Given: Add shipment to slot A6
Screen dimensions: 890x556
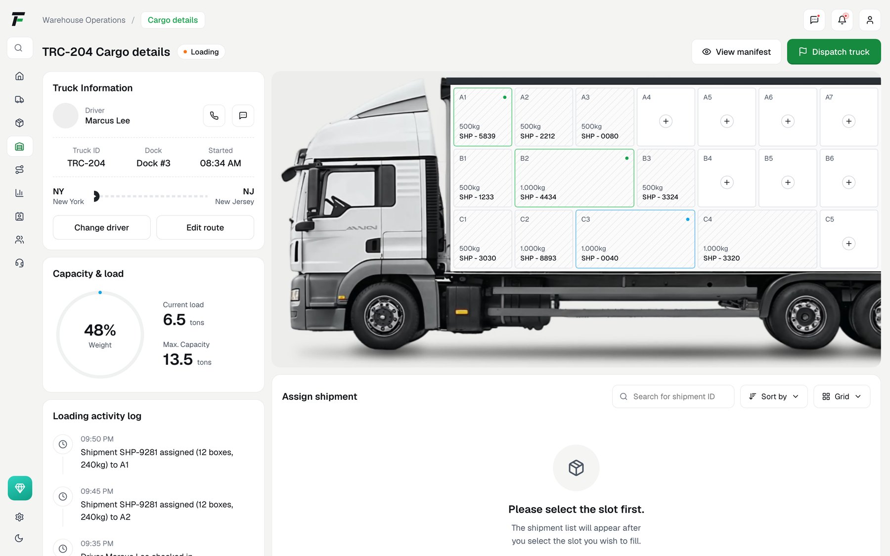Looking at the screenshot, I should 788,121.
